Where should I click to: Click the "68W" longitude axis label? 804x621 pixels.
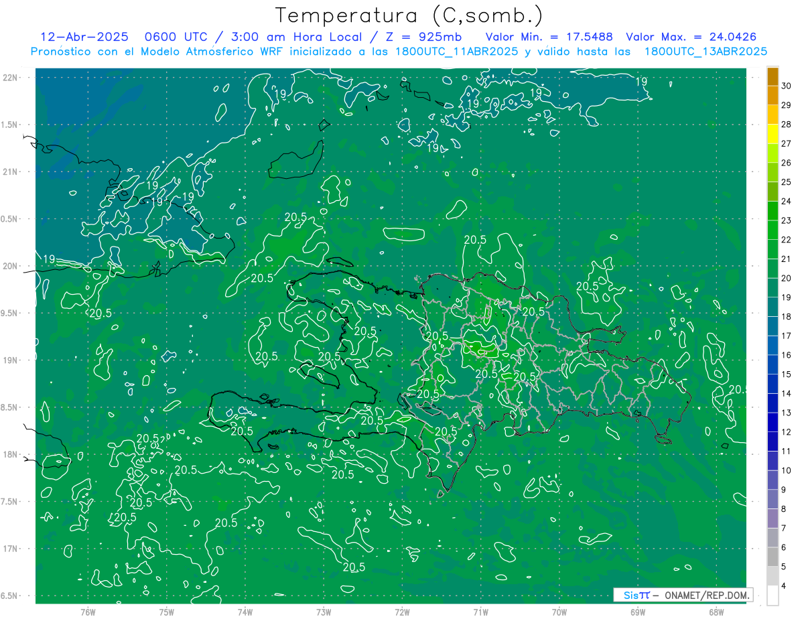716,612
